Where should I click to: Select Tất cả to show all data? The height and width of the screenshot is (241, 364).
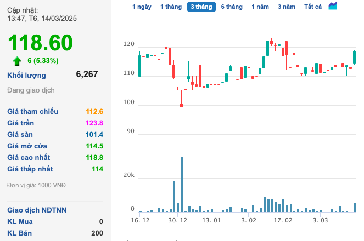tap(313, 7)
